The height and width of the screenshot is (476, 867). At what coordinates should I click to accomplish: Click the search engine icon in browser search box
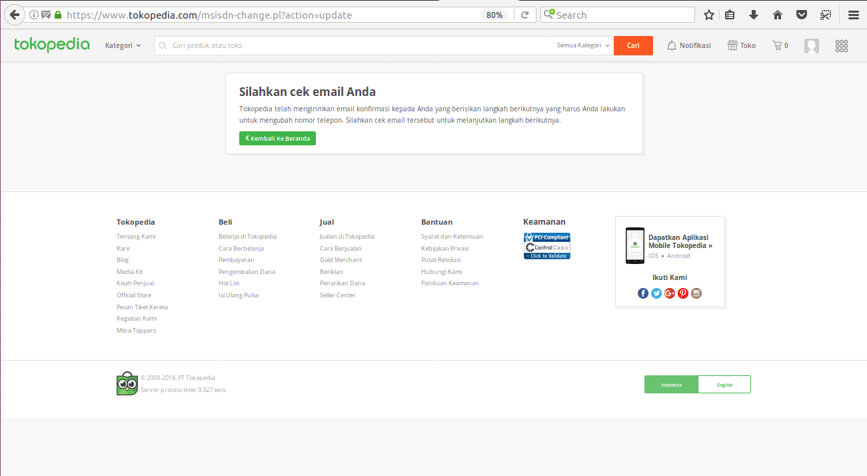coord(548,15)
